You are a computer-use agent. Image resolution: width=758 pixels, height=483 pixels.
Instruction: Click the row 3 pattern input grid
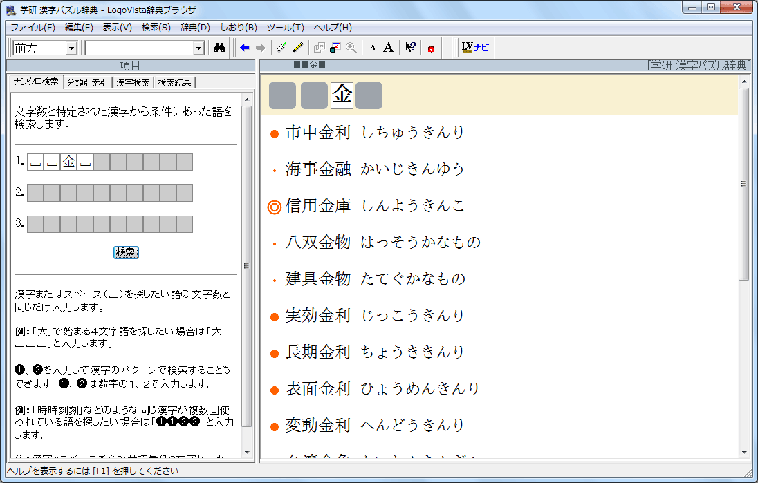coord(110,225)
